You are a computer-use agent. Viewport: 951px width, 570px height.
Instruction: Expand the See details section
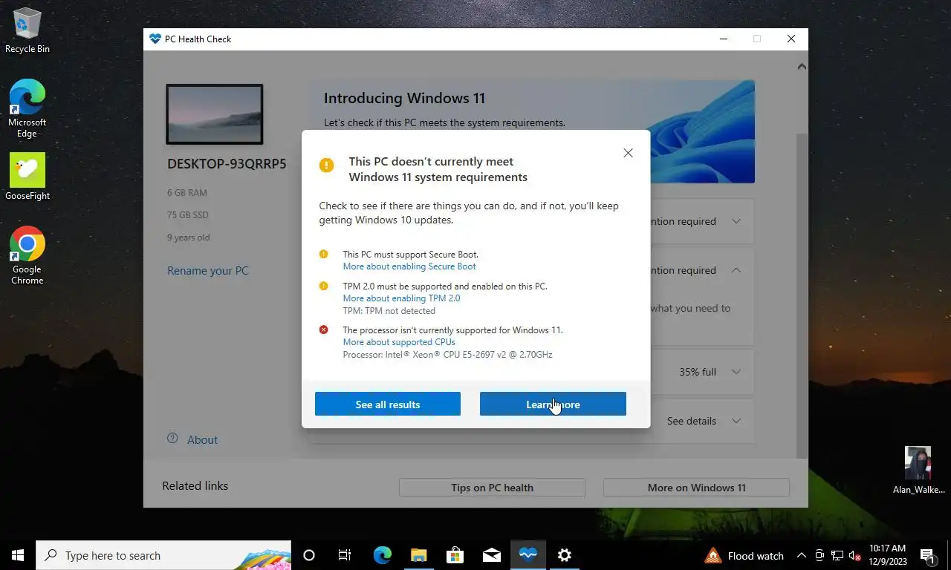click(x=736, y=421)
